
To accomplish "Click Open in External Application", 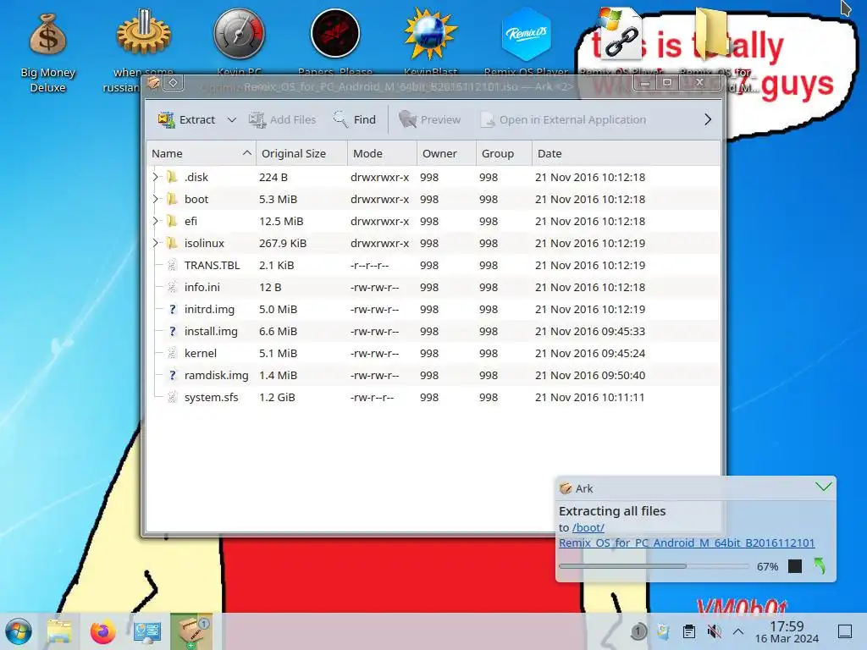I will [x=563, y=119].
